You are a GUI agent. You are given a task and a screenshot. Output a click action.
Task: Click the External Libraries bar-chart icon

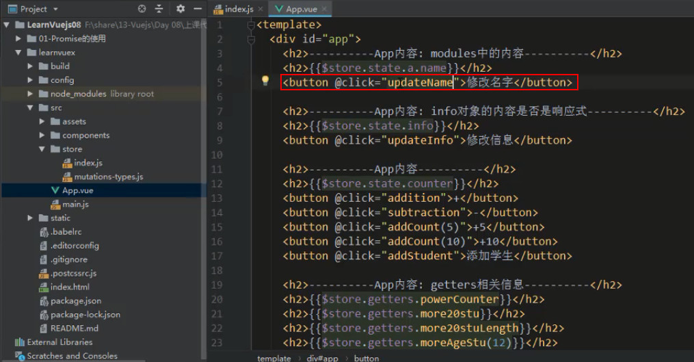(19, 342)
